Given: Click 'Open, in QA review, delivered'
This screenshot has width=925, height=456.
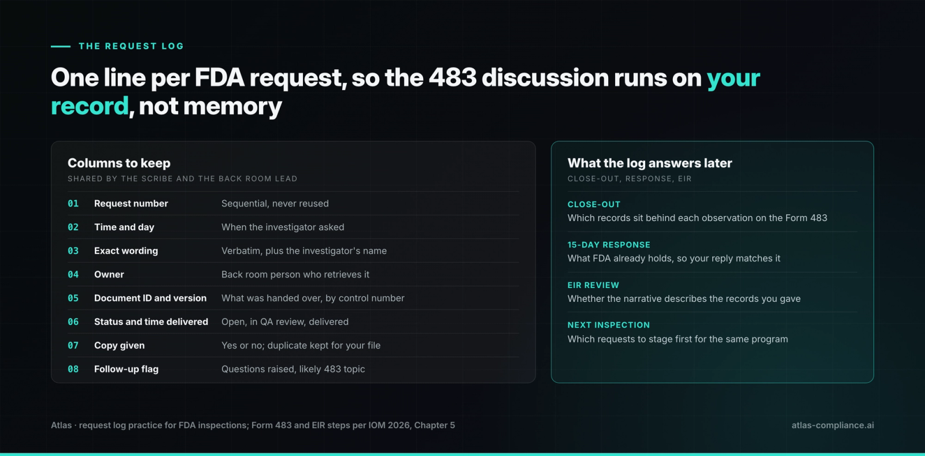Looking at the screenshot, I should (285, 322).
